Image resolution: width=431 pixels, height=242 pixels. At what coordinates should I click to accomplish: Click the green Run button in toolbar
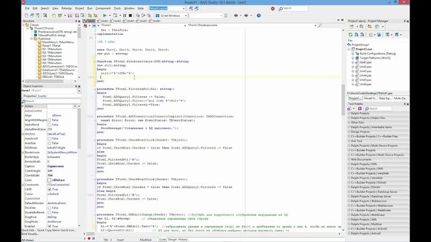105,15
